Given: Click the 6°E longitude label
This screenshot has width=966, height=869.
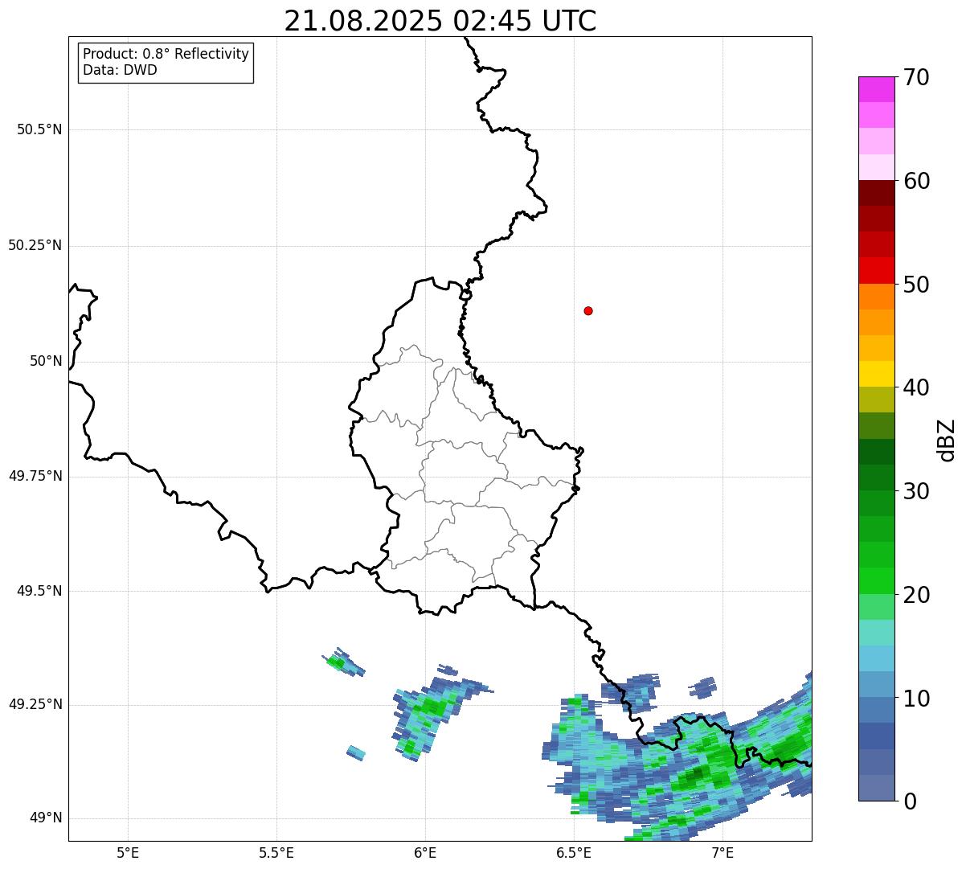Looking at the screenshot, I should [x=425, y=852].
